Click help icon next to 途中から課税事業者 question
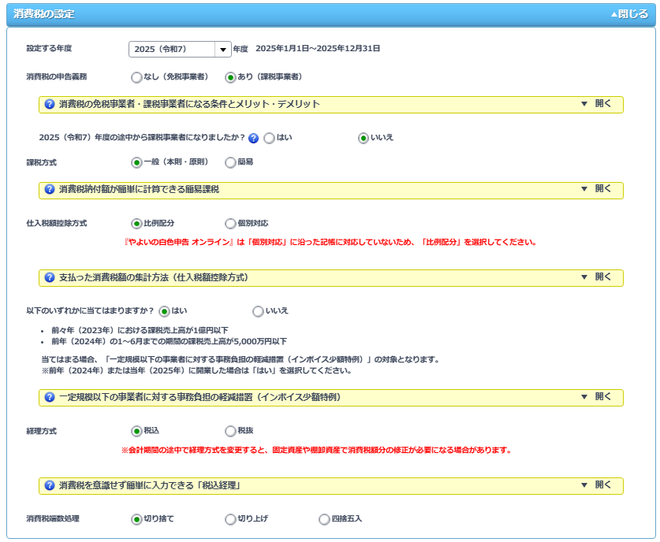The width and height of the screenshot is (660, 542). 253,138
